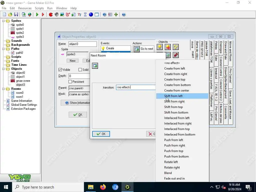Viewport: 256px width, 192px height.
Task: Select Interlaced from top transition
Action: [x=182, y=129]
